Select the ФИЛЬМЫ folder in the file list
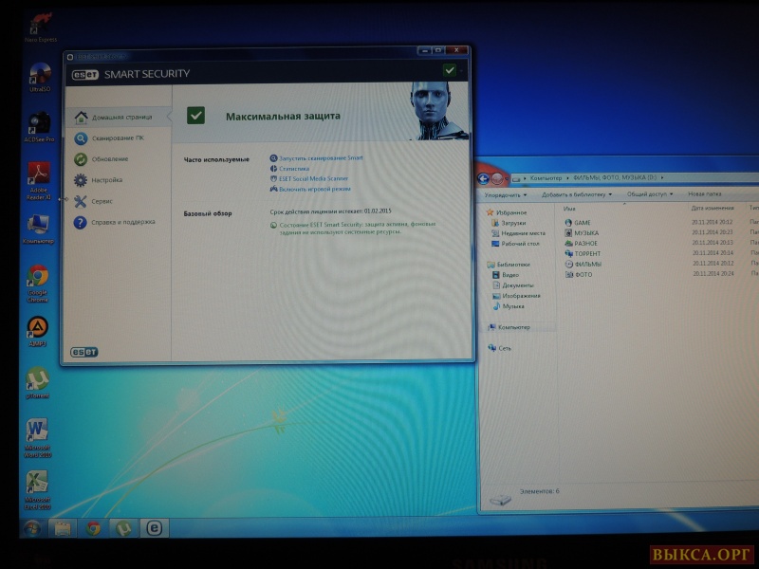The height and width of the screenshot is (569, 759). pos(587,264)
